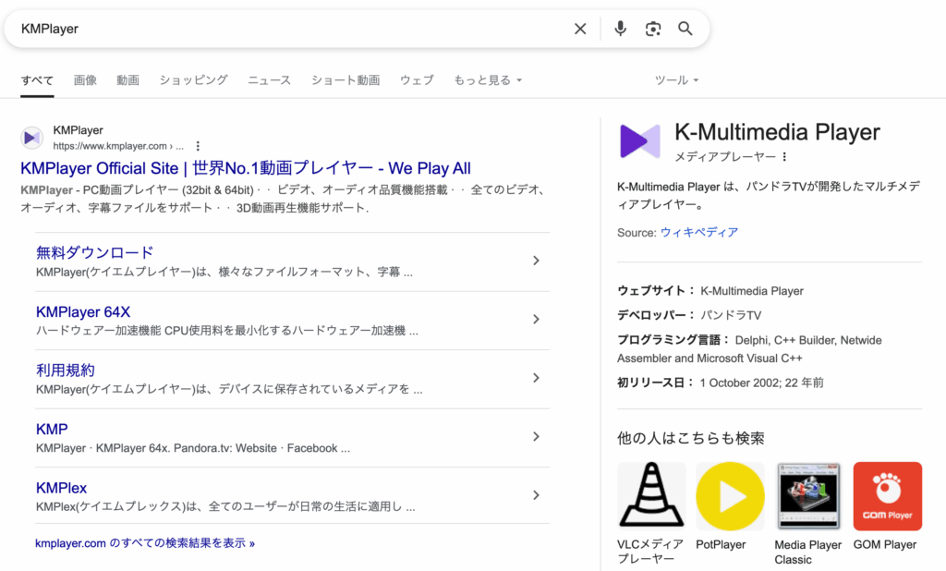Open the Media Player Classic thumbnail
The image size is (946, 571).
click(x=808, y=495)
